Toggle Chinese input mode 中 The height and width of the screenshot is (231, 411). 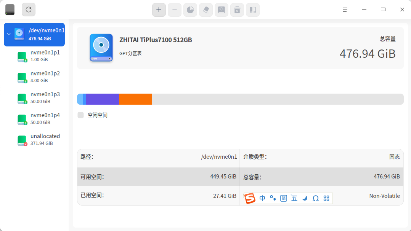coord(262,198)
